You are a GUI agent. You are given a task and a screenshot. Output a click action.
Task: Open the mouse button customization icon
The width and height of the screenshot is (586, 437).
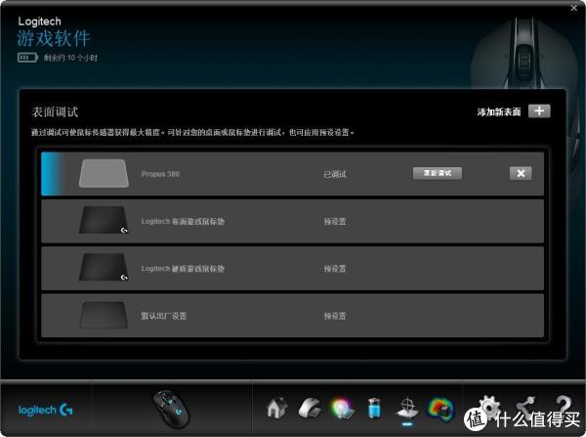(310, 408)
